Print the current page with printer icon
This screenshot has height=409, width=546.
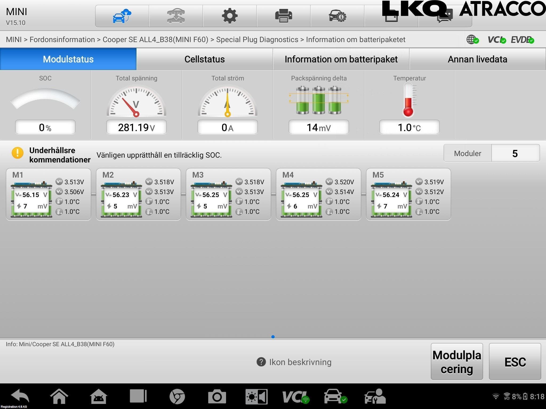point(284,16)
